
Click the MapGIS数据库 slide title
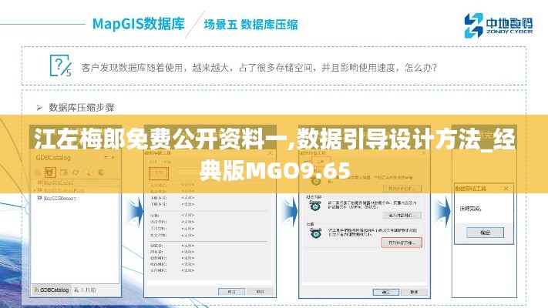click(x=139, y=24)
